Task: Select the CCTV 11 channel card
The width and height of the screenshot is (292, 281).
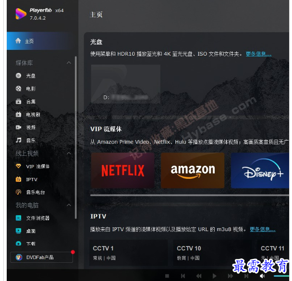Action: 273,253
